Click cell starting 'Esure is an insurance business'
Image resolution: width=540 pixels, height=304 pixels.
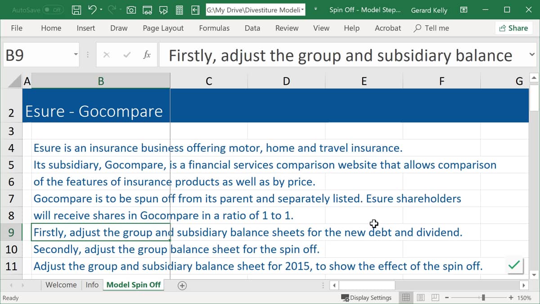point(101,148)
